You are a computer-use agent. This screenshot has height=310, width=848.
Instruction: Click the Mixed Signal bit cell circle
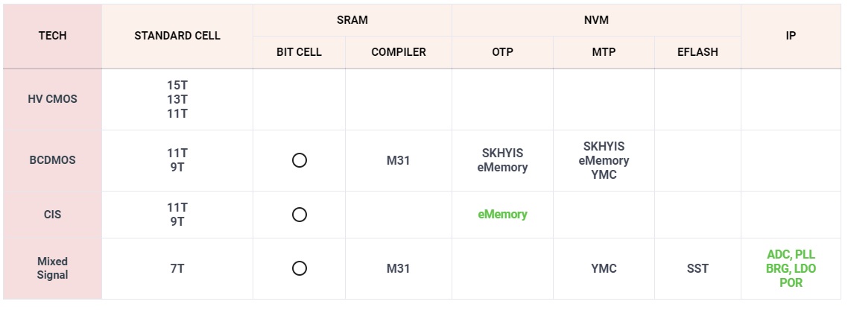click(299, 268)
